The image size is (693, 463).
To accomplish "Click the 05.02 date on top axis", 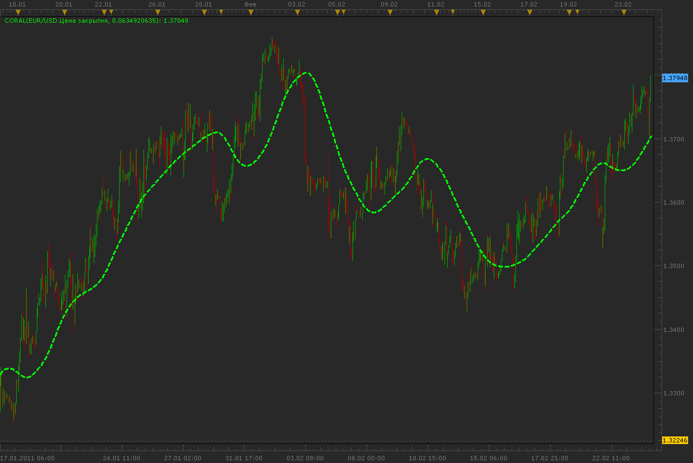I will click(x=336, y=4).
